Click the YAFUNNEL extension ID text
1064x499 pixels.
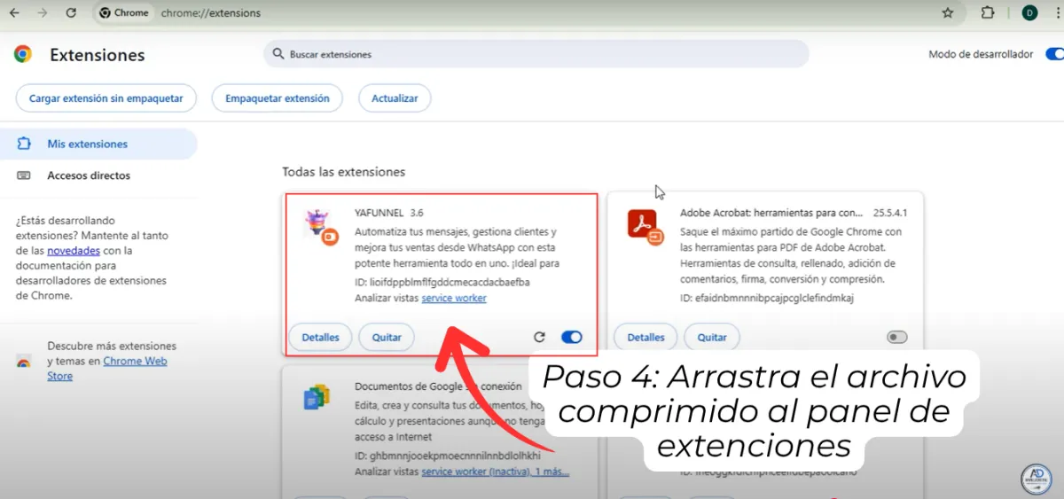point(442,282)
